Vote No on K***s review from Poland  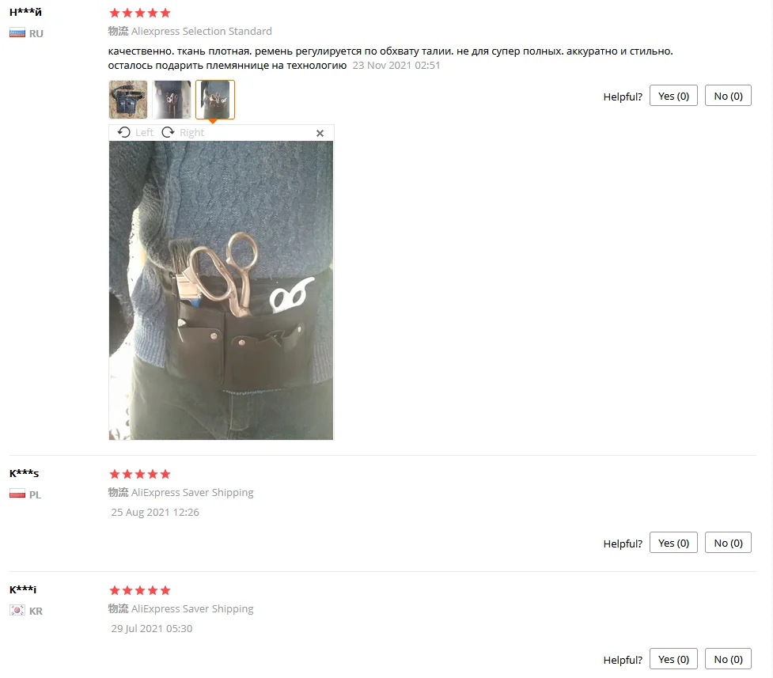(x=728, y=543)
